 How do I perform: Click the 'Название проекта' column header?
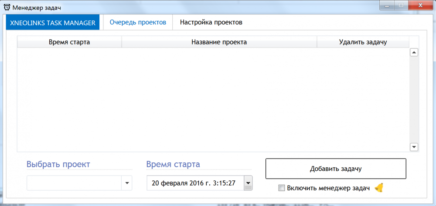[x=219, y=42]
